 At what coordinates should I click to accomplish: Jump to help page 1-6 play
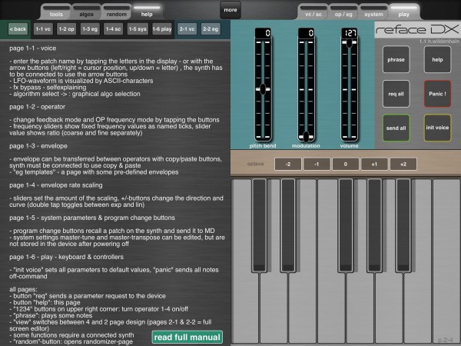162,29
